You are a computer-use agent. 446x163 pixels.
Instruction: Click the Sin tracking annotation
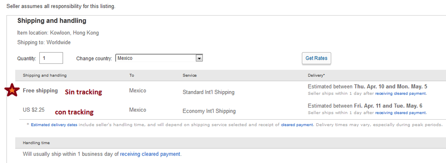[x=83, y=92]
